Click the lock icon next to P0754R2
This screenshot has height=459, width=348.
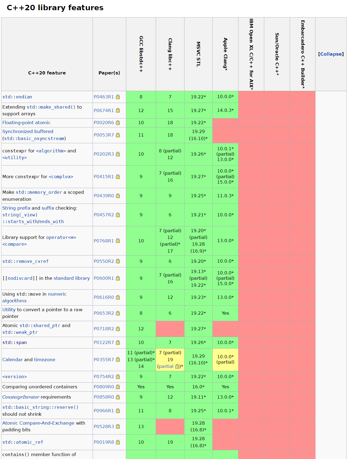(118, 377)
